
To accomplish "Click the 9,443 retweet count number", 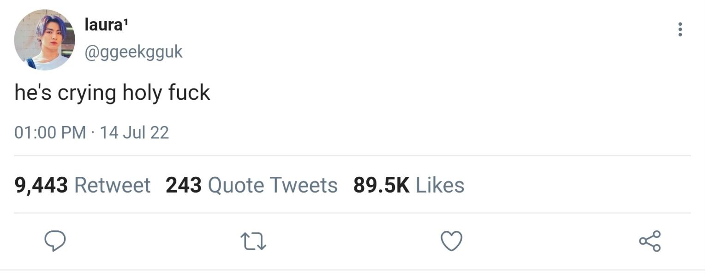I will click(41, 185).
